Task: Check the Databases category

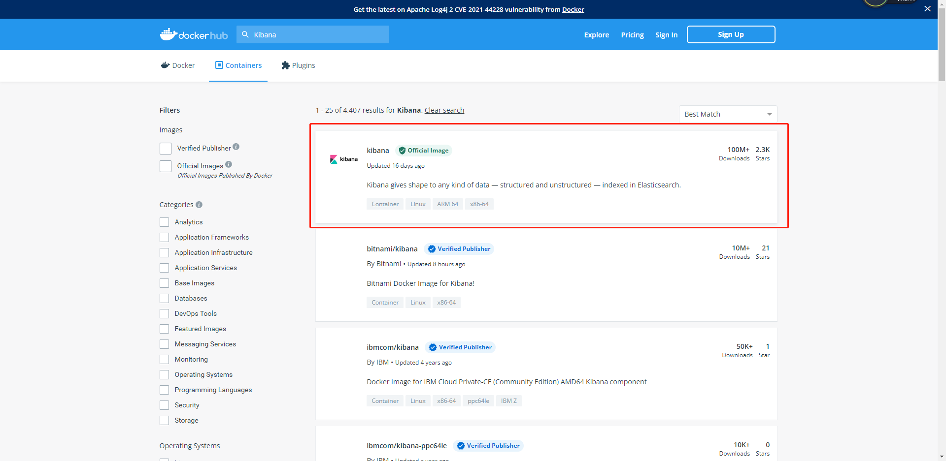Action: [164, 299]
